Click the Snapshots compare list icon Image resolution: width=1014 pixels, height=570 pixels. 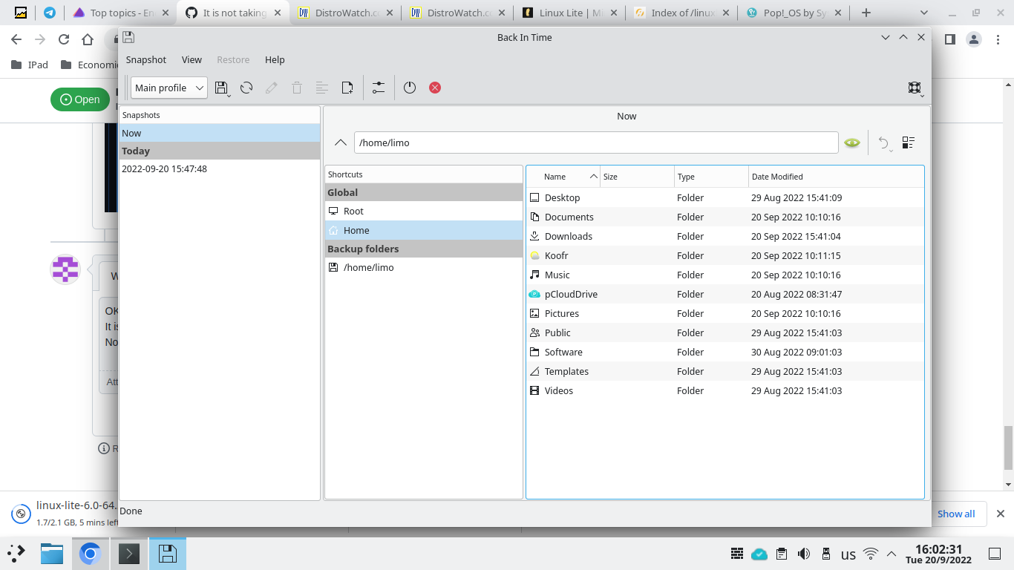[x=909, y=142]
